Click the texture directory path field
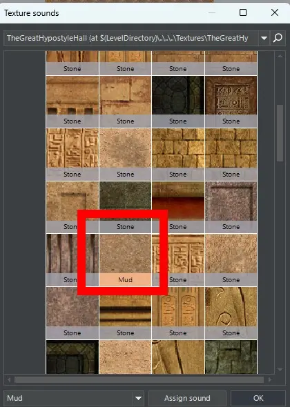 tap(131, 38)
